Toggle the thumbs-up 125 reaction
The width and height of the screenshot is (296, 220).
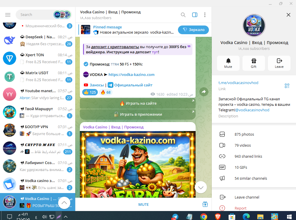tap(90, 92)
